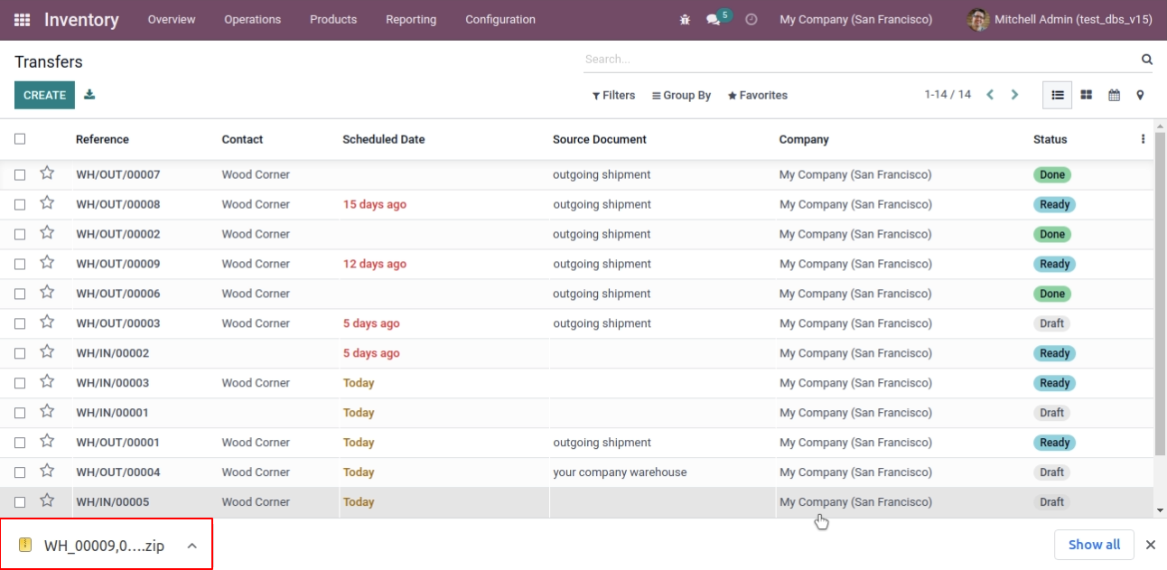Open the Overview menu
The height and width of the screenshot is (570, 1167).
coord(172,19)
